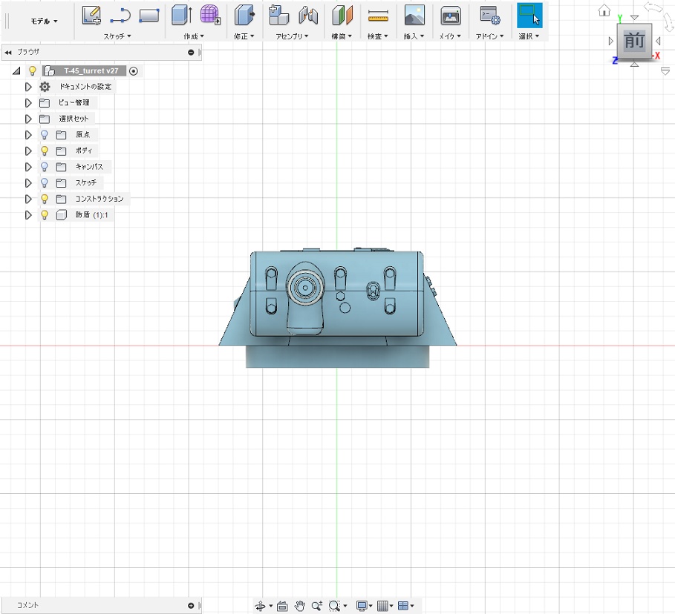Click the 前 face of the ViewCube
675x614 pixels.
(x=633, y=42)
